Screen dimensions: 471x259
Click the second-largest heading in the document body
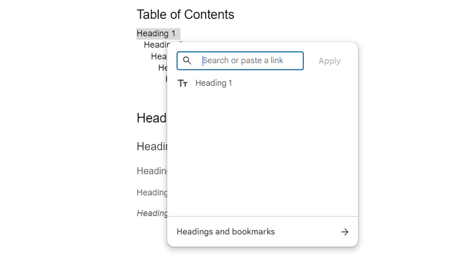pyautogui.click(x=151, y=147)
